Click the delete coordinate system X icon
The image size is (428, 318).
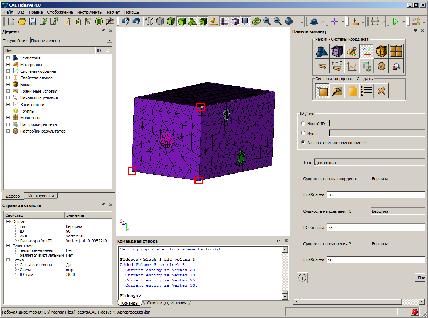(381, 90)
